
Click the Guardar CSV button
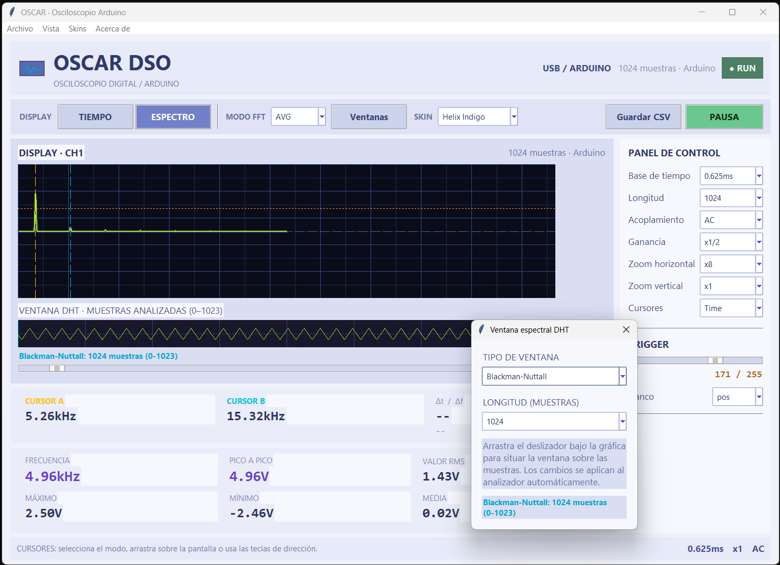tap(644, 117)
